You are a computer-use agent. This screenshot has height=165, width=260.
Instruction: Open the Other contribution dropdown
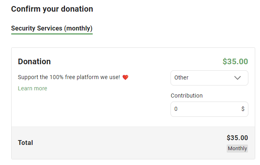[209, 78]
